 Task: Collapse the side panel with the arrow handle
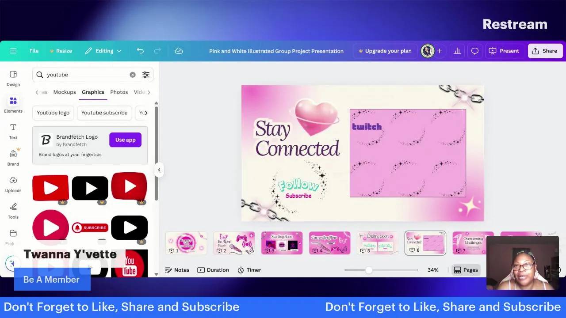tap(159, 170)
